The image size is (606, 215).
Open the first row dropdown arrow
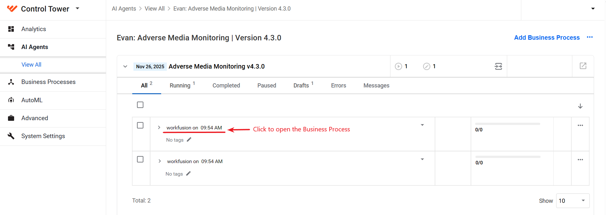[x=422, y=125]
